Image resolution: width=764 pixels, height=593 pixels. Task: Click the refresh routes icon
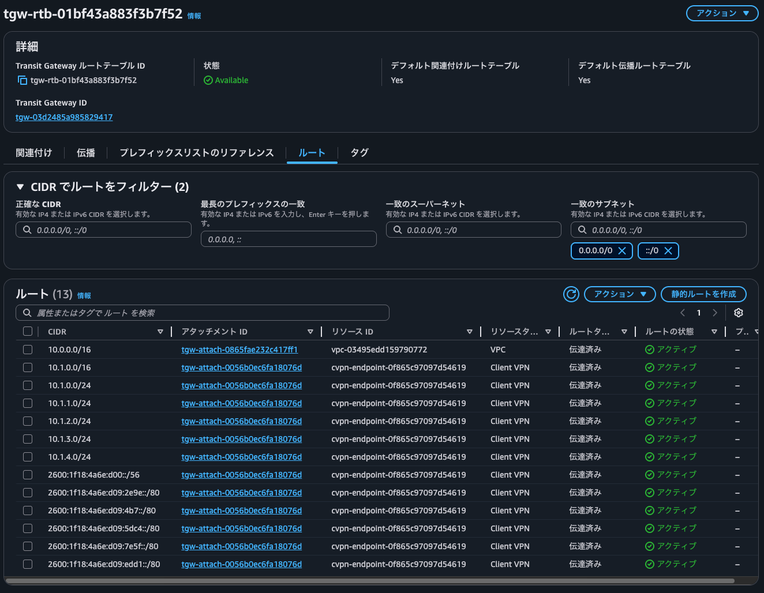click(x=571, y=294)
